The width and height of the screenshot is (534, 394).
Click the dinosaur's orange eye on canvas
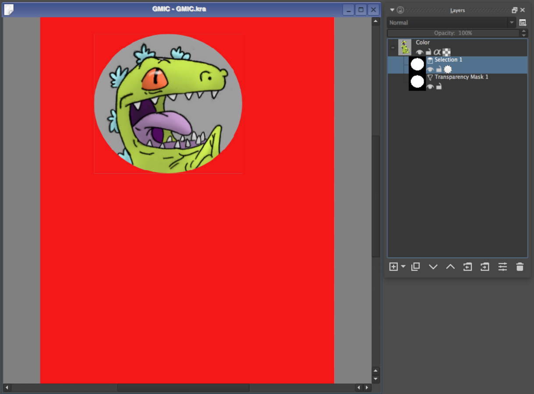156,79
